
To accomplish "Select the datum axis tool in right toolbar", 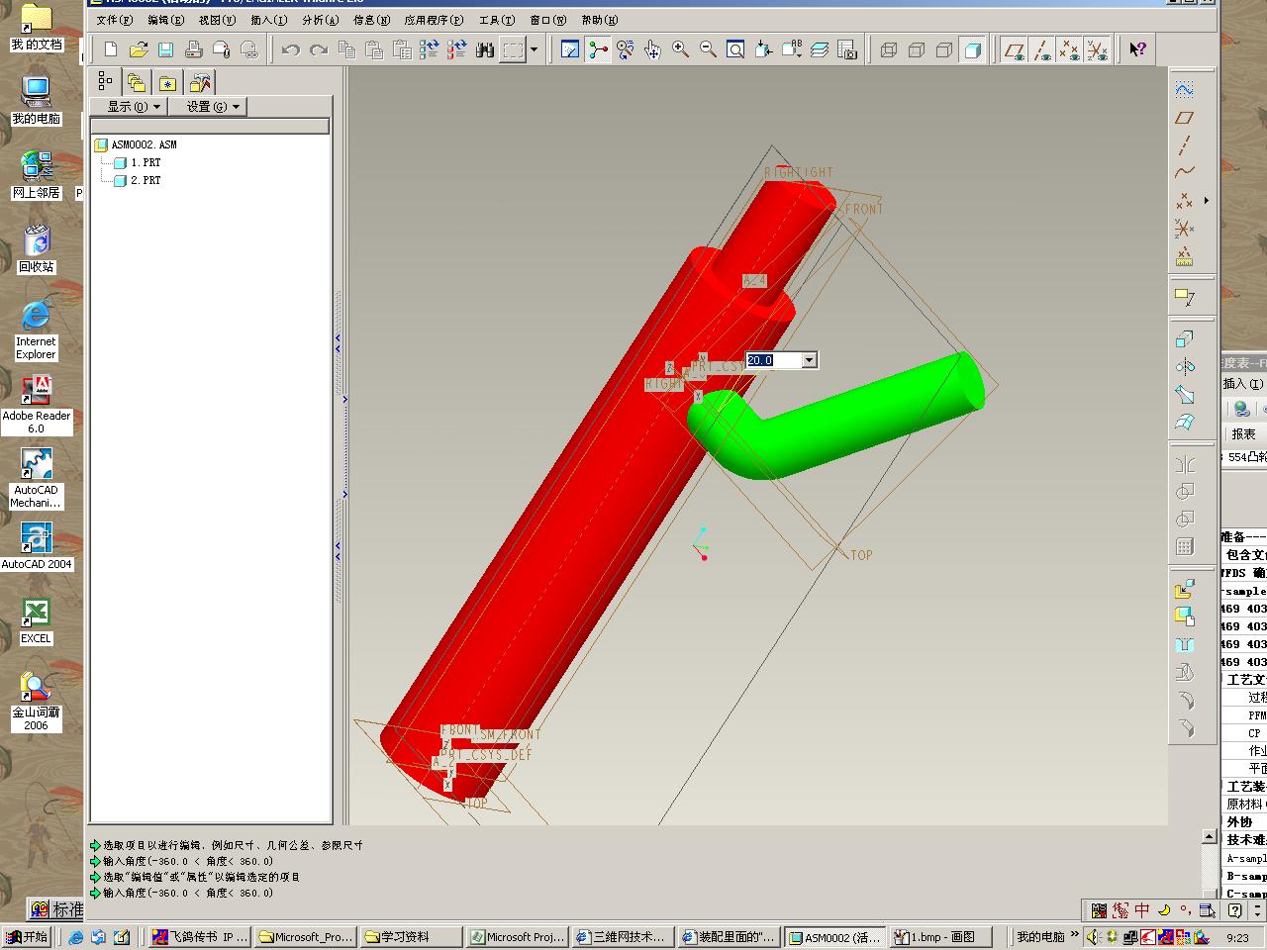I will [x=1184, y=144].
